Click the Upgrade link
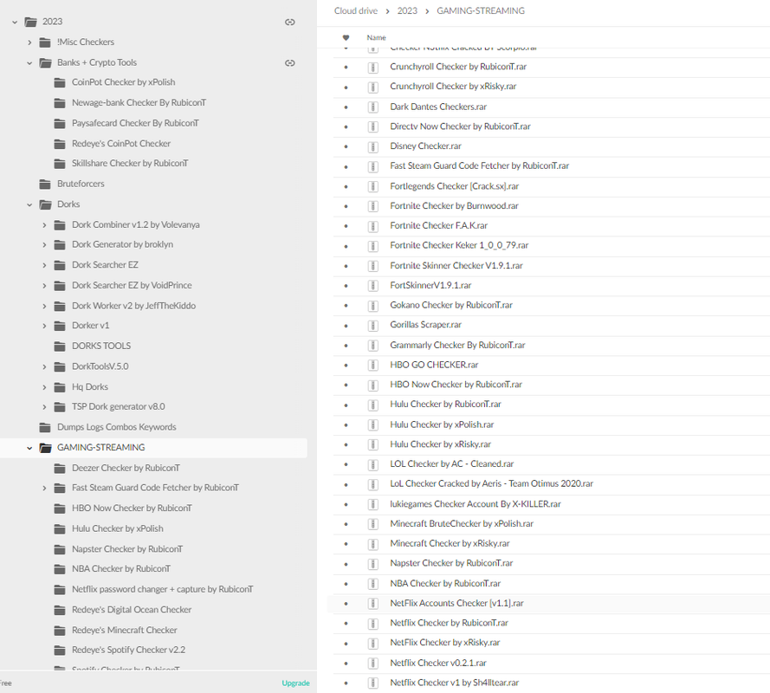The image size is (770, 693). (295, 683)
